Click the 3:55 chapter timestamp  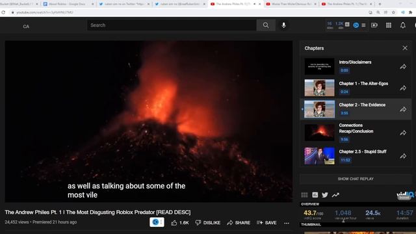point(344,113)
